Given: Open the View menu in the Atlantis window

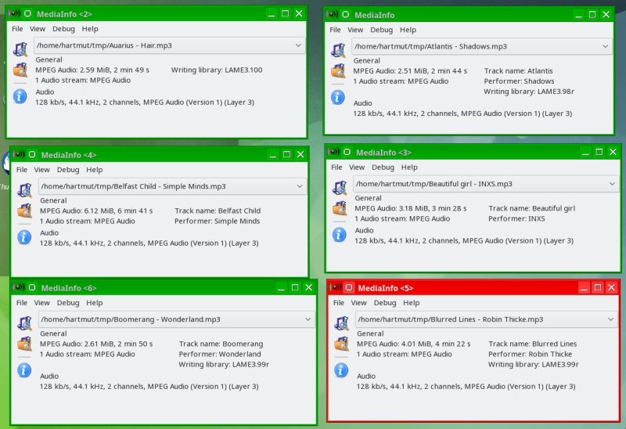Looking at the screenshot, I should 355,30.
